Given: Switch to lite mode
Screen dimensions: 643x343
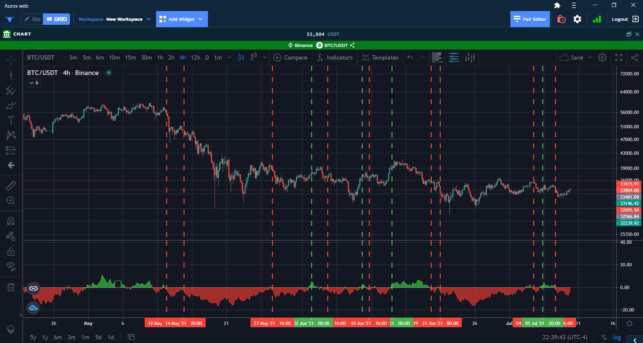Looking at the screenshot, I should click(32, 19).
